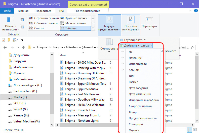Select Огромные значки view layout
This screenshot has width=199, height=133.
coord(44,18)
